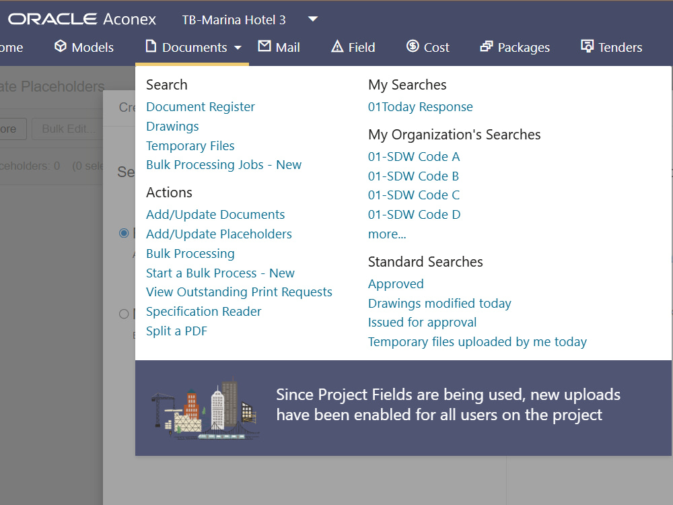673x505 pixels.
Task: Open the Tenders menu
Action: click(612, 47)
